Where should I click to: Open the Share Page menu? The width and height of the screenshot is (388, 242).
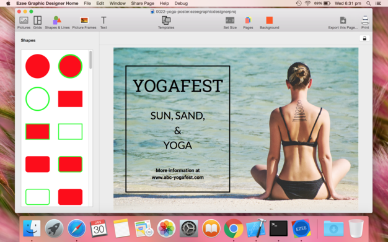[x=143, y=4]
